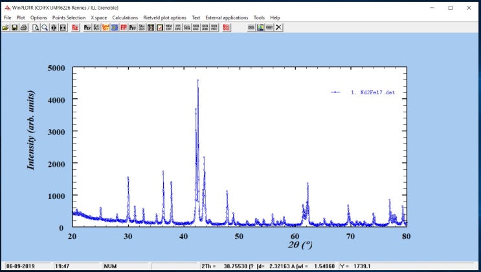Viewport: 481px width, 272px height.
Task: Expand the Points Selection menu
Action: click(69, 17)
